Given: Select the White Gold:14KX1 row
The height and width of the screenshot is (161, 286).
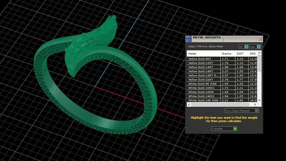Looking at the screenshot, I should click(x=222, y=96).
